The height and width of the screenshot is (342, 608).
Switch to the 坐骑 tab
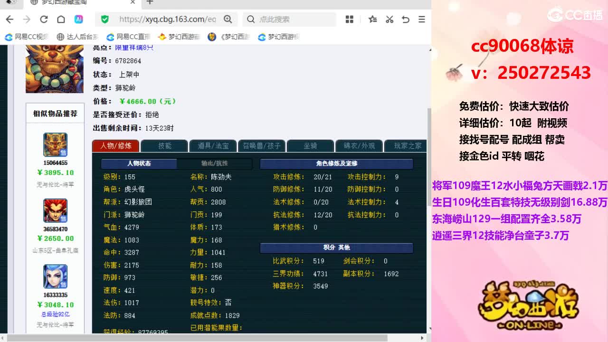point(310,146)
